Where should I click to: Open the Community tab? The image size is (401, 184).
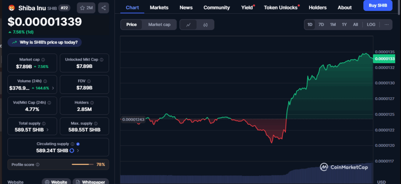(x=217, y=8)
